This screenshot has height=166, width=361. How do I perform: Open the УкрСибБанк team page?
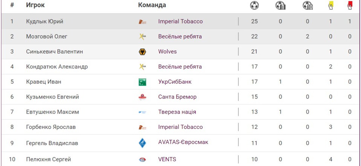point(175,82)
